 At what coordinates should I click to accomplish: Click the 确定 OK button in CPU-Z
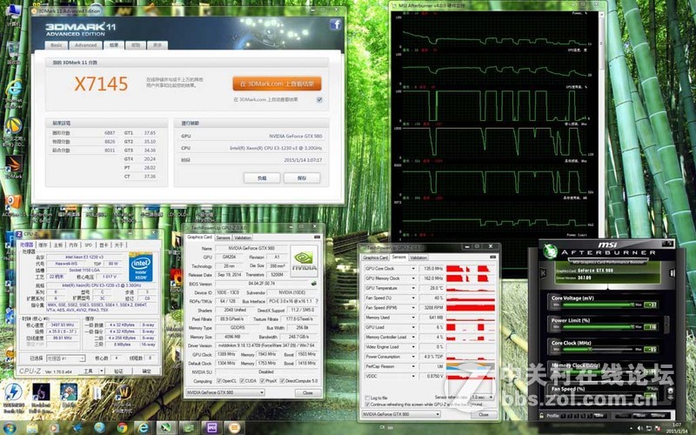pos(146,371)
